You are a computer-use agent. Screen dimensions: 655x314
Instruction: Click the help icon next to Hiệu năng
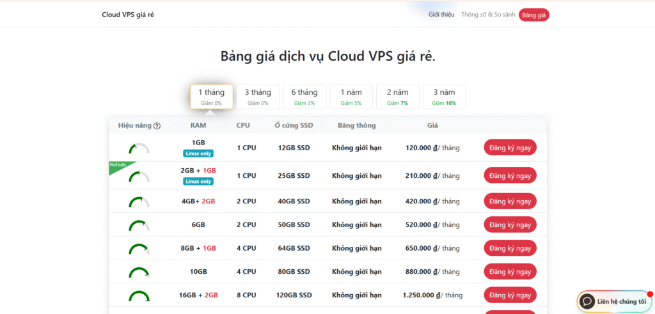[157, 126]
